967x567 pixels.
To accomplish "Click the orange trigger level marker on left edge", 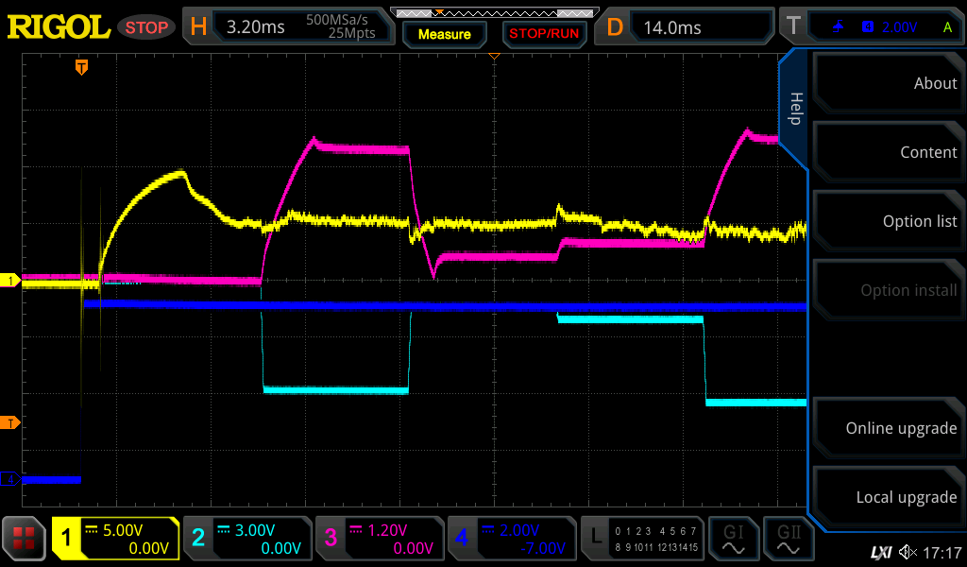I will coord(10,421).
